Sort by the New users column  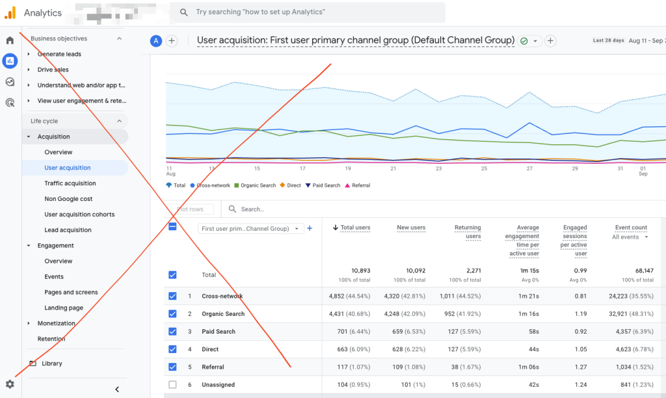click(412, 227)
